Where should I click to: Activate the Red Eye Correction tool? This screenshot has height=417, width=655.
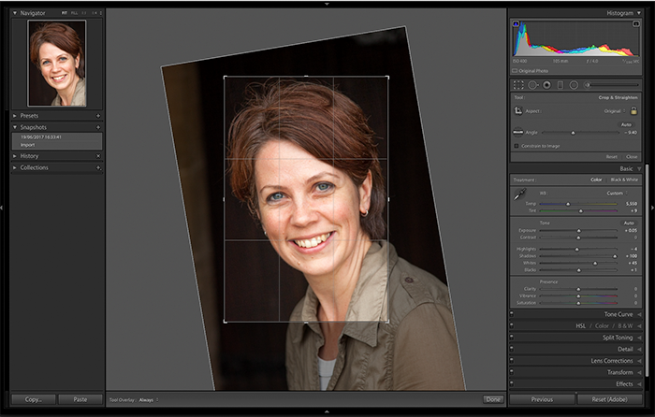pyautogui.click(x=546, y=84)
